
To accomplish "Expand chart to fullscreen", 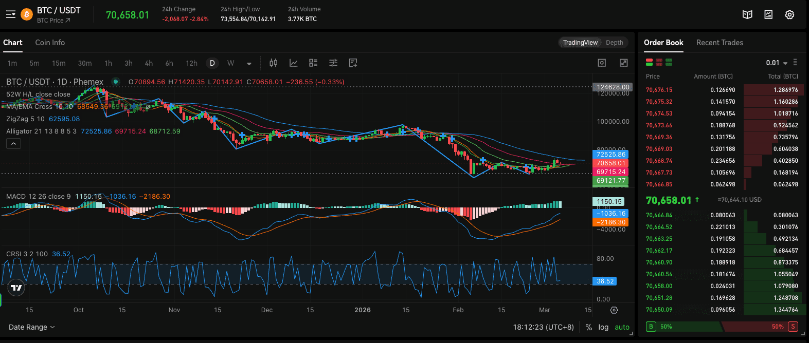I will tap(623, 63).
